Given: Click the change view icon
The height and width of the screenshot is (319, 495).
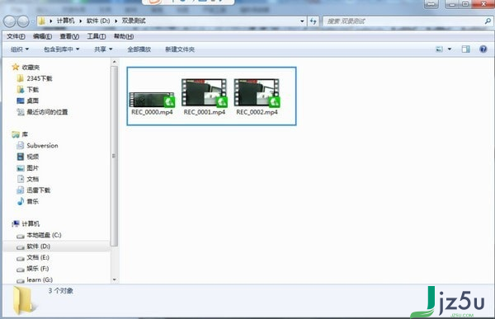Looking at the screenshot, I should pyautogui.click(x=439, y=49).
